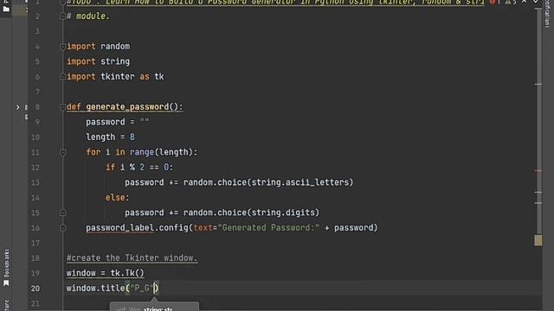Open the Project tool window folder icon
This screenshot has height=311, width=554.
(x=6, y=9)
